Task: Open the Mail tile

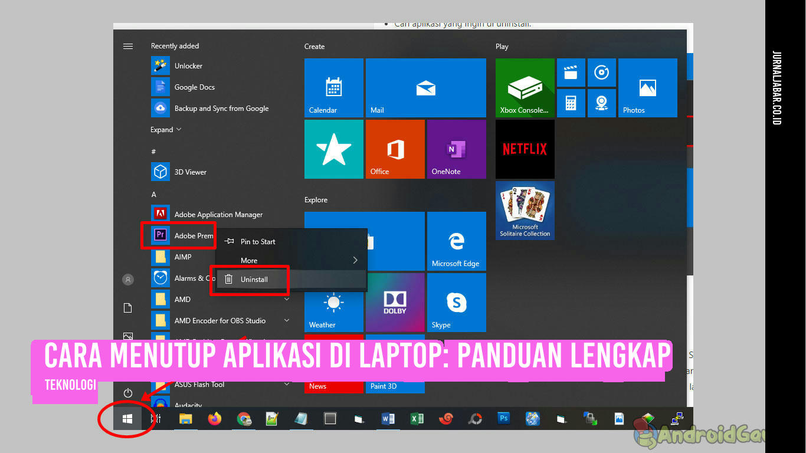Action: 426,87
